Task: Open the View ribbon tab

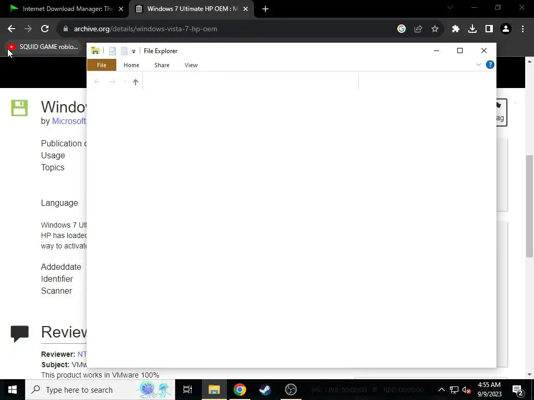Action: pos(191,65)
